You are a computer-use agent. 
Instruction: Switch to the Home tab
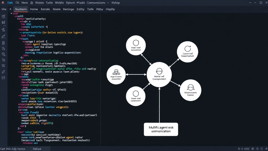34,9
